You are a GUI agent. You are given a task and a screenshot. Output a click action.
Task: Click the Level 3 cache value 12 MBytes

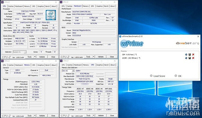42,46
